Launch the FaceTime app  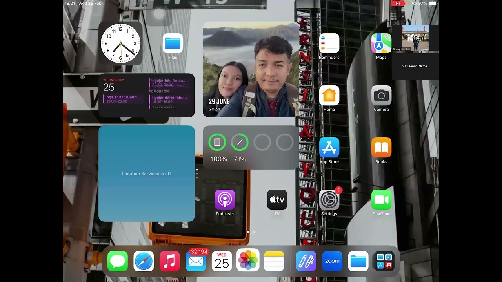(381, 199)
